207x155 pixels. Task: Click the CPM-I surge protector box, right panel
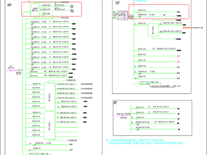coord(144,83)
